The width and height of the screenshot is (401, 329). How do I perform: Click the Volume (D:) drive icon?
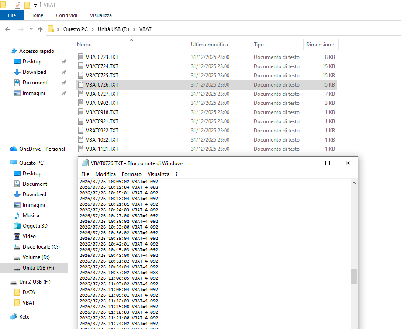click(17, 258)
